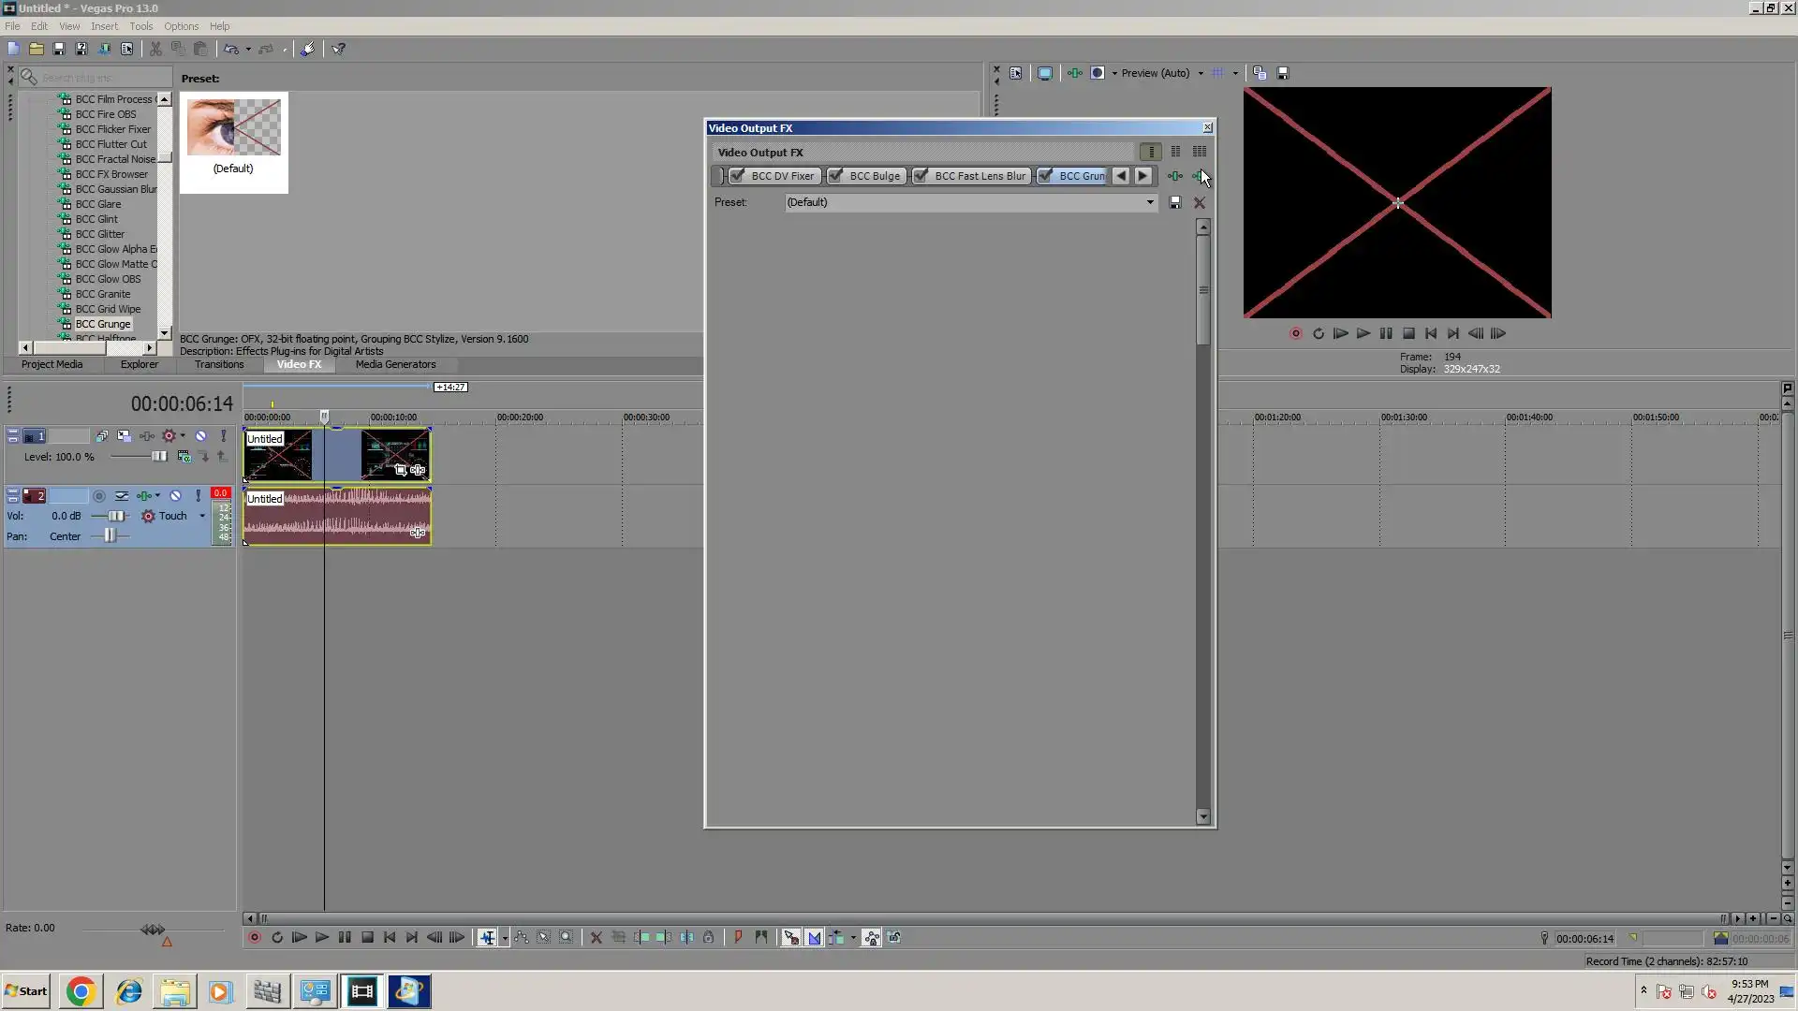Expand the Preview (Auto) quality dropdown
Viewport: 1798px width, 1011px height.
click(1201, 73)
